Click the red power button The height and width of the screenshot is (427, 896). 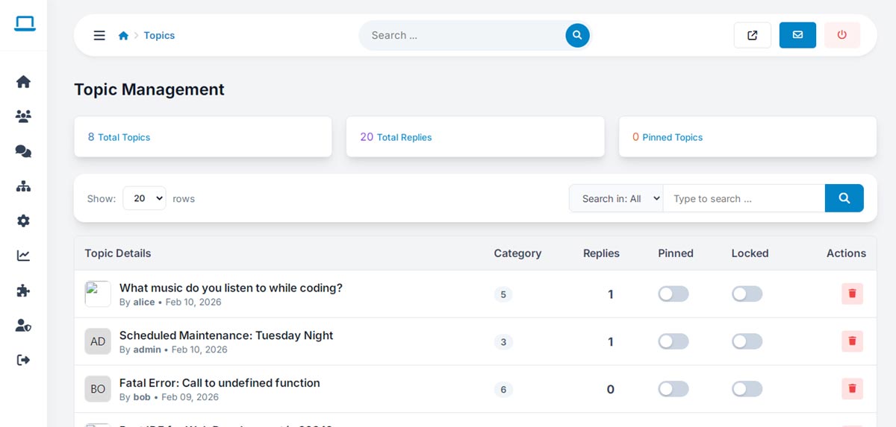pyautogui.click(x=842, y=35)
